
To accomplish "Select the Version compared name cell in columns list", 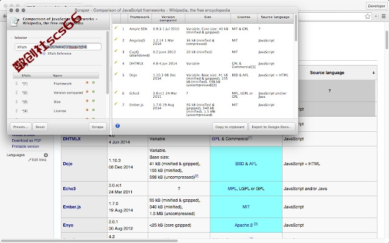I will click(68, 93).
